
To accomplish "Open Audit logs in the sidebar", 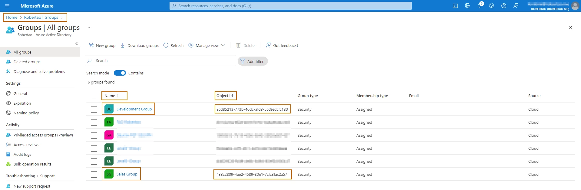I will tap(22, 154).
